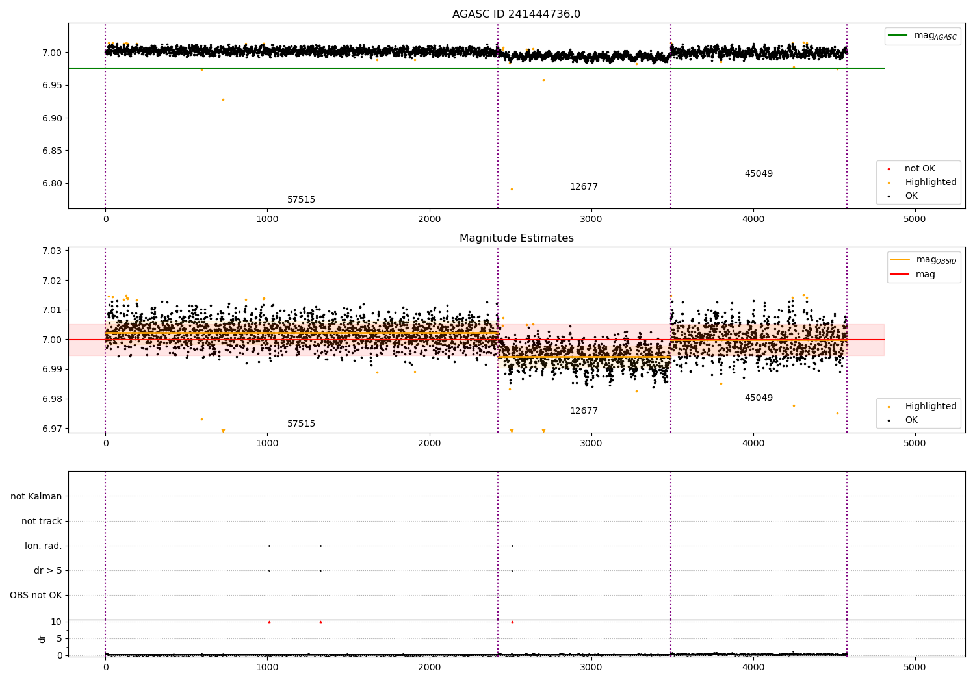Click the 'Ion. rad.' axis label
The height and width of the screenshot is (682, 975).
pos(44,546)
